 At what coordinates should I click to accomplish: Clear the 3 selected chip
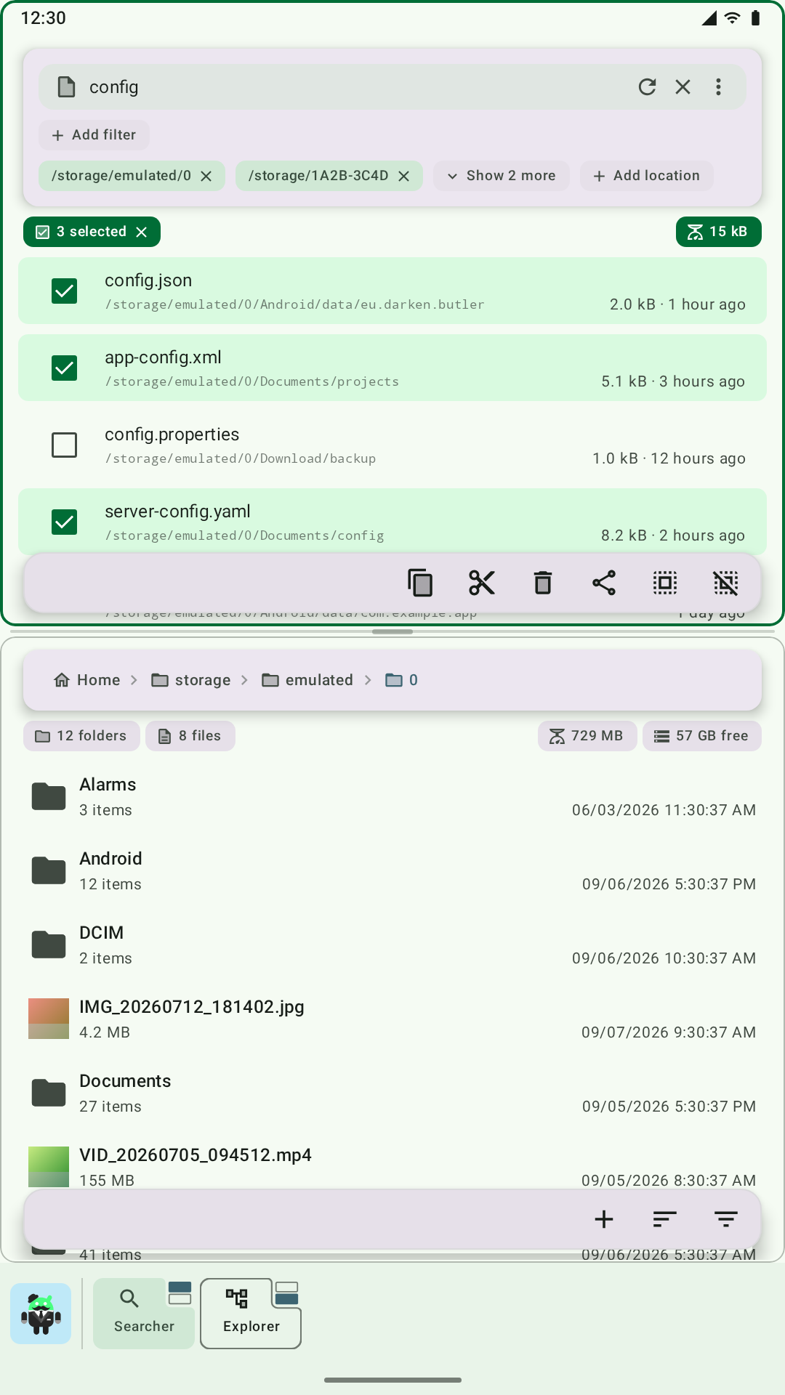pyautogui.click(x=142, y=232)
